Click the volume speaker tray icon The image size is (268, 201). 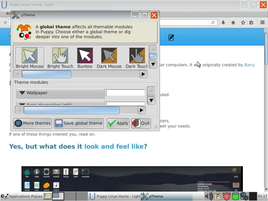point(209,196)
